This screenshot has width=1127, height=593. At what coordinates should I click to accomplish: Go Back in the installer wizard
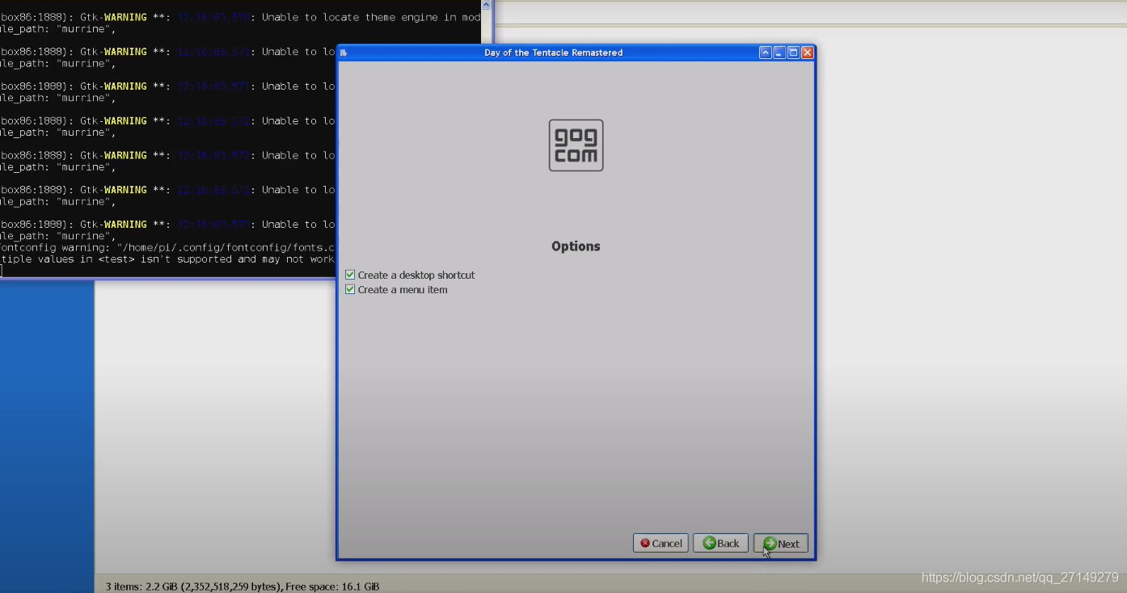[x=720, y=544]
